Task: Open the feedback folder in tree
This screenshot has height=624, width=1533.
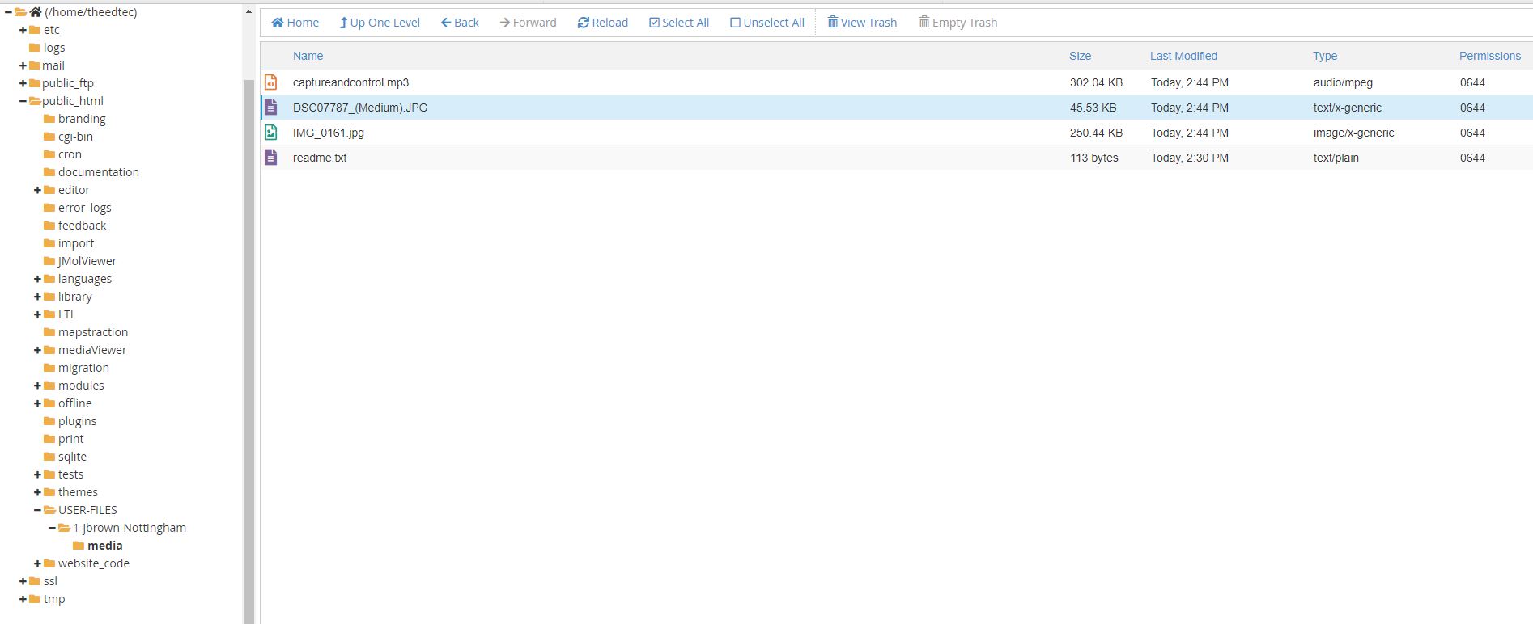Action: pyautogui.click(x=82, y=226)
